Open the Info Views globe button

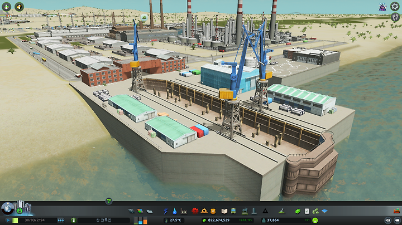7,208
